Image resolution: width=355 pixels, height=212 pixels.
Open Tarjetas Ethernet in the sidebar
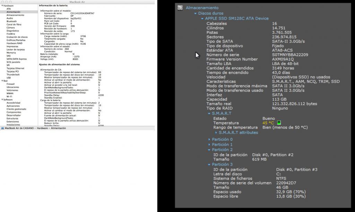15,68
